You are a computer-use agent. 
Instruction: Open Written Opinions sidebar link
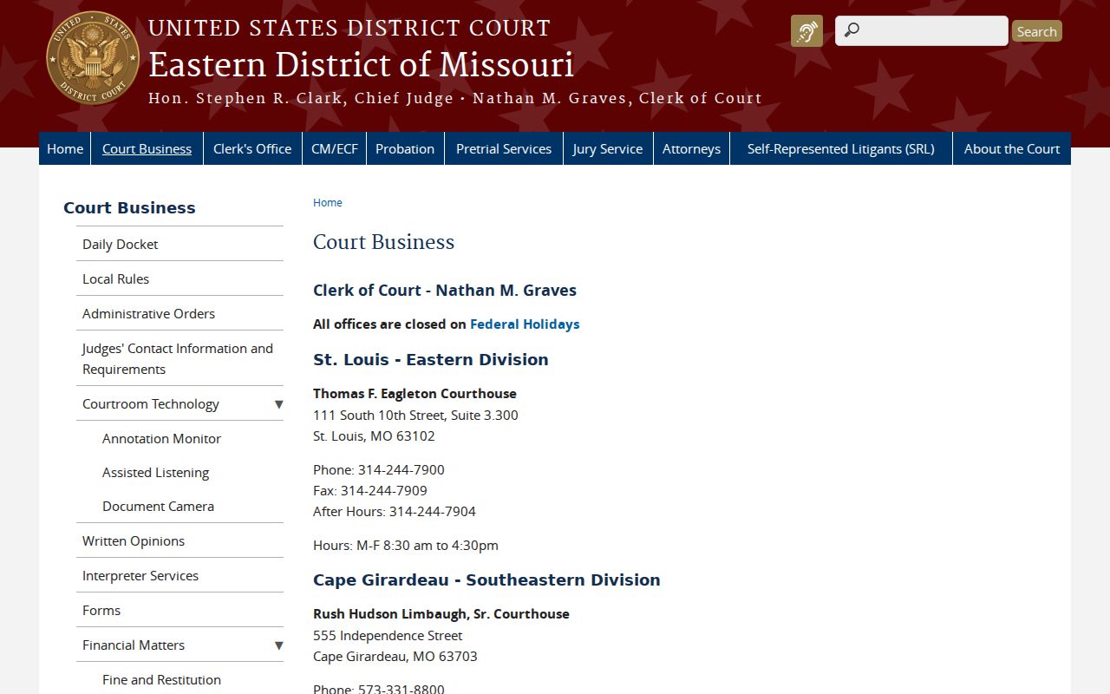point(134,540)
